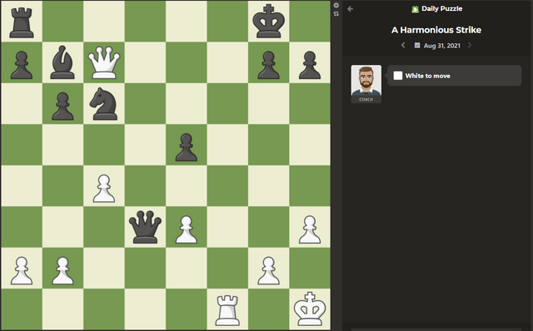
Task: Click the black king on g8
Action: [x=268, y=21]
